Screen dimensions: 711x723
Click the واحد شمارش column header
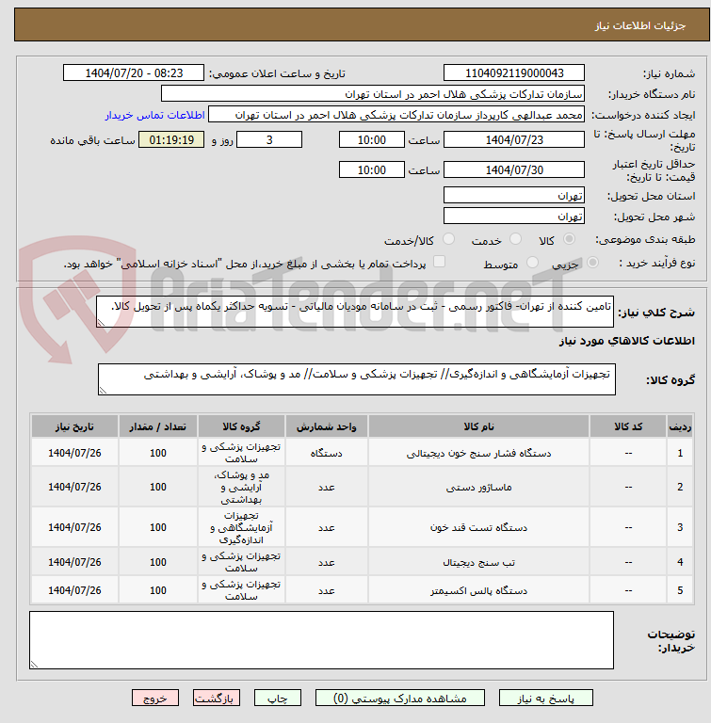click(x=326, y=426)
